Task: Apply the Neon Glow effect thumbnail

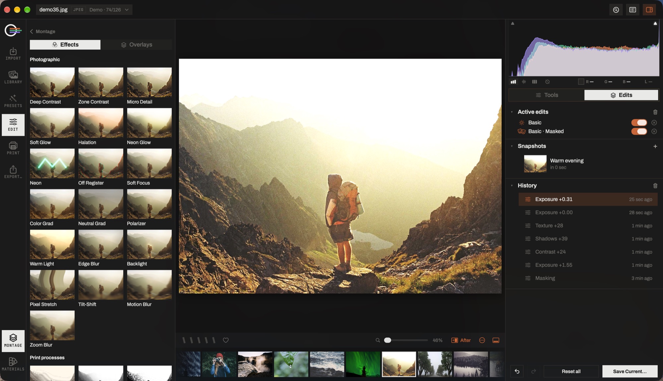Action: point(149,123)
